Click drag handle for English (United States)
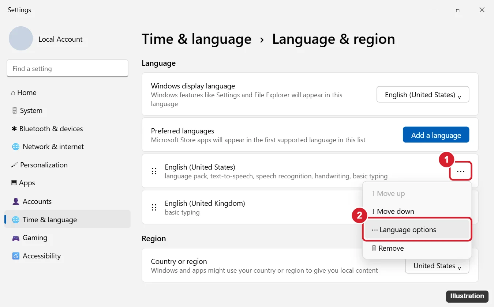 tap(154, 171)
